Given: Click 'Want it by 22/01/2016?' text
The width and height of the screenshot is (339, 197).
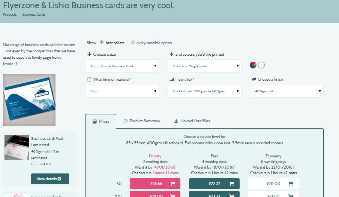Looking at the screenshot, I should click(273, 167).
